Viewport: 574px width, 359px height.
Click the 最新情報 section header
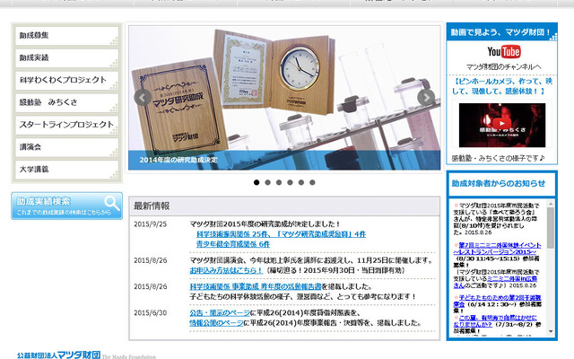click(284, 206)
